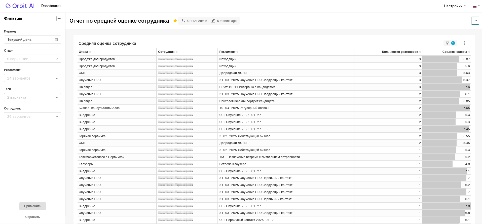This screenshot has width=482, height=224.
Task: Click score value 7.45
Action: (466, 129)
